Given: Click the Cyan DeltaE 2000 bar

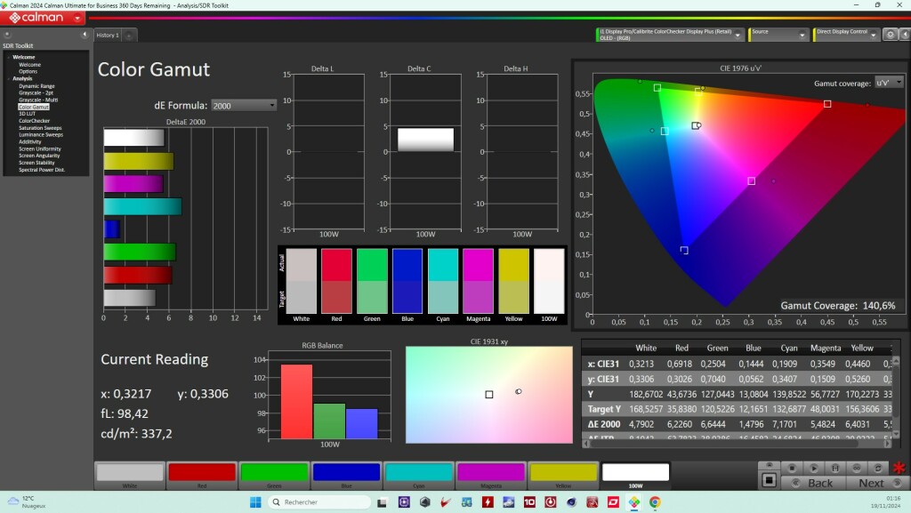Looking at the screenshot, I should coord(142,206).
